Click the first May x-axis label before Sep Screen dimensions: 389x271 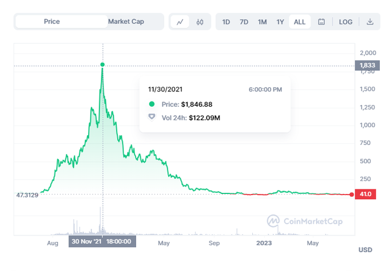click(164, 243)
